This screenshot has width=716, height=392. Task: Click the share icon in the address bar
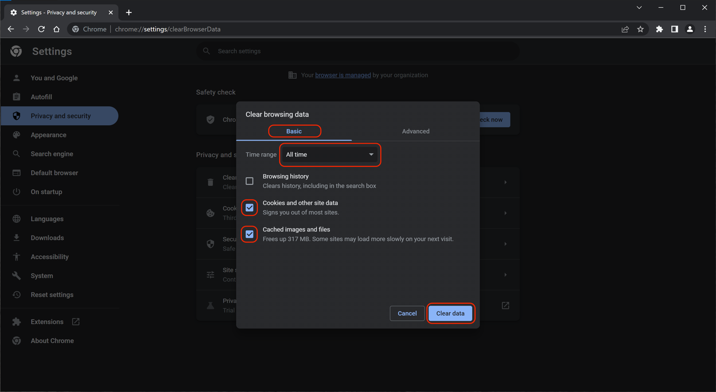tap(625, 29)
